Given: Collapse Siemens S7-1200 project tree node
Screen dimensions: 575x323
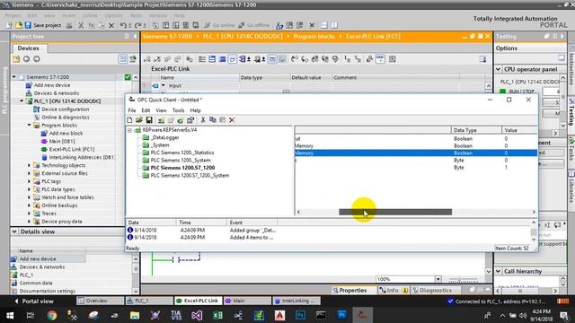Looking at the screenshot, I should pos(14,77).
